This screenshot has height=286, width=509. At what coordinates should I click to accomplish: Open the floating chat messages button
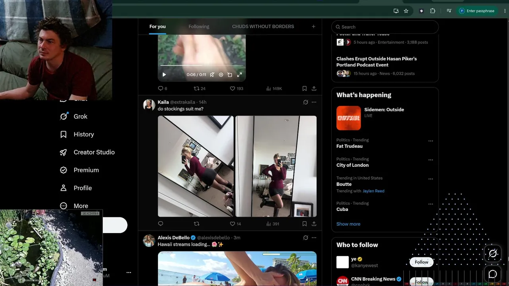tap(493, 274)
